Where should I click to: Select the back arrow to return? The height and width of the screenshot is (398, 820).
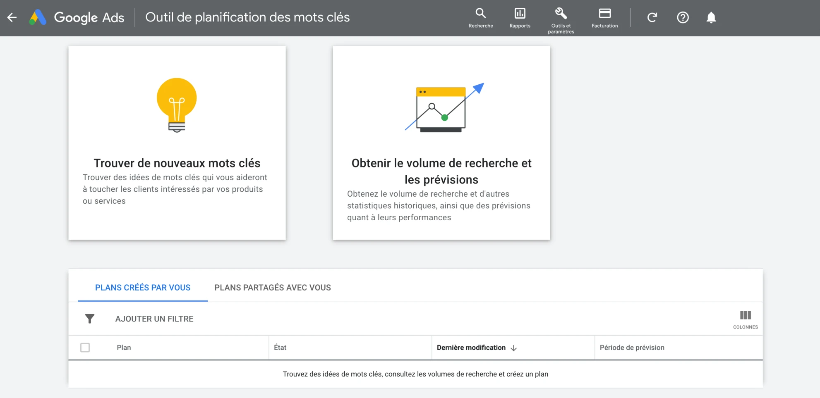[x=12, y=17]
